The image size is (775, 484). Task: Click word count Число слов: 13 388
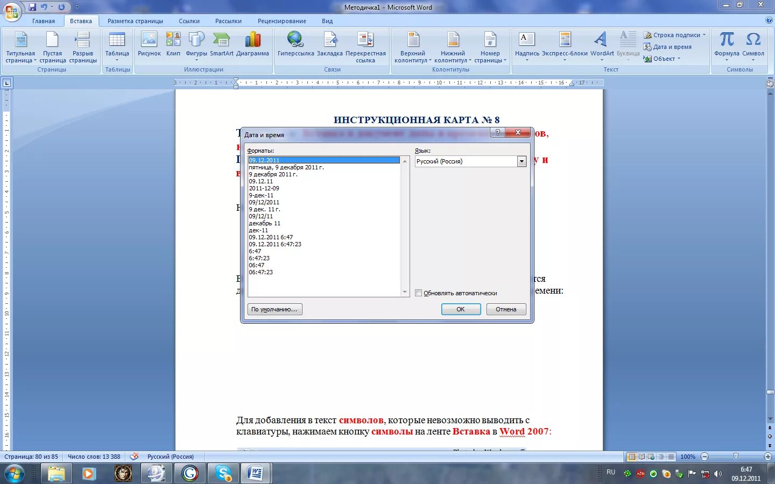tap(94, 457)
